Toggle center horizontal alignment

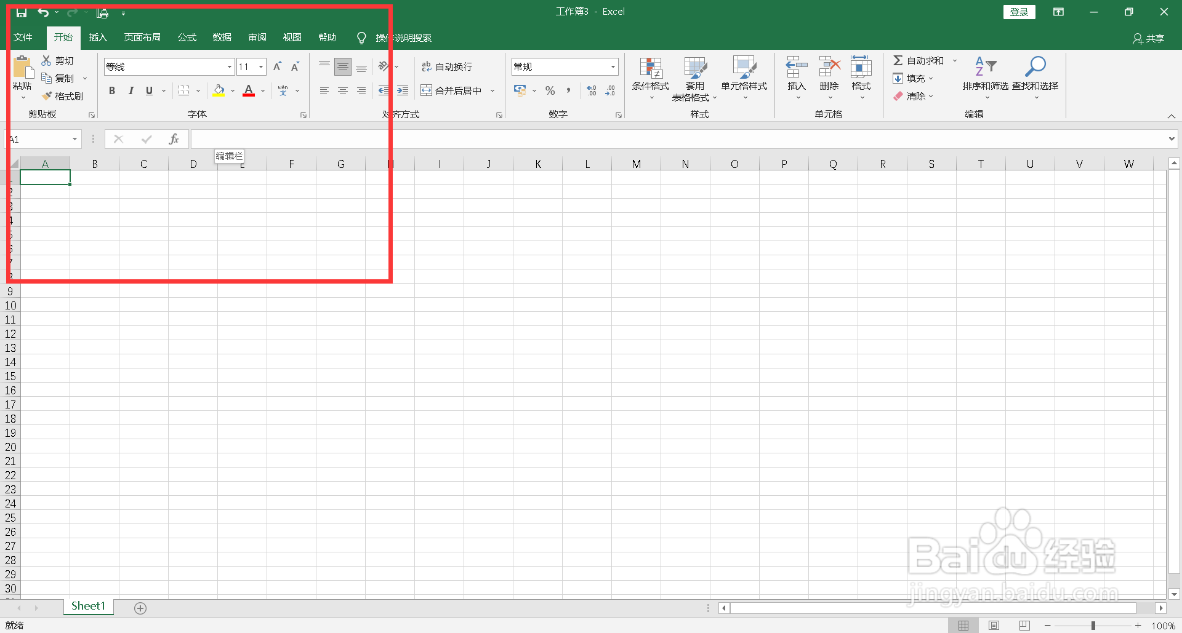[x=343, y=90]
